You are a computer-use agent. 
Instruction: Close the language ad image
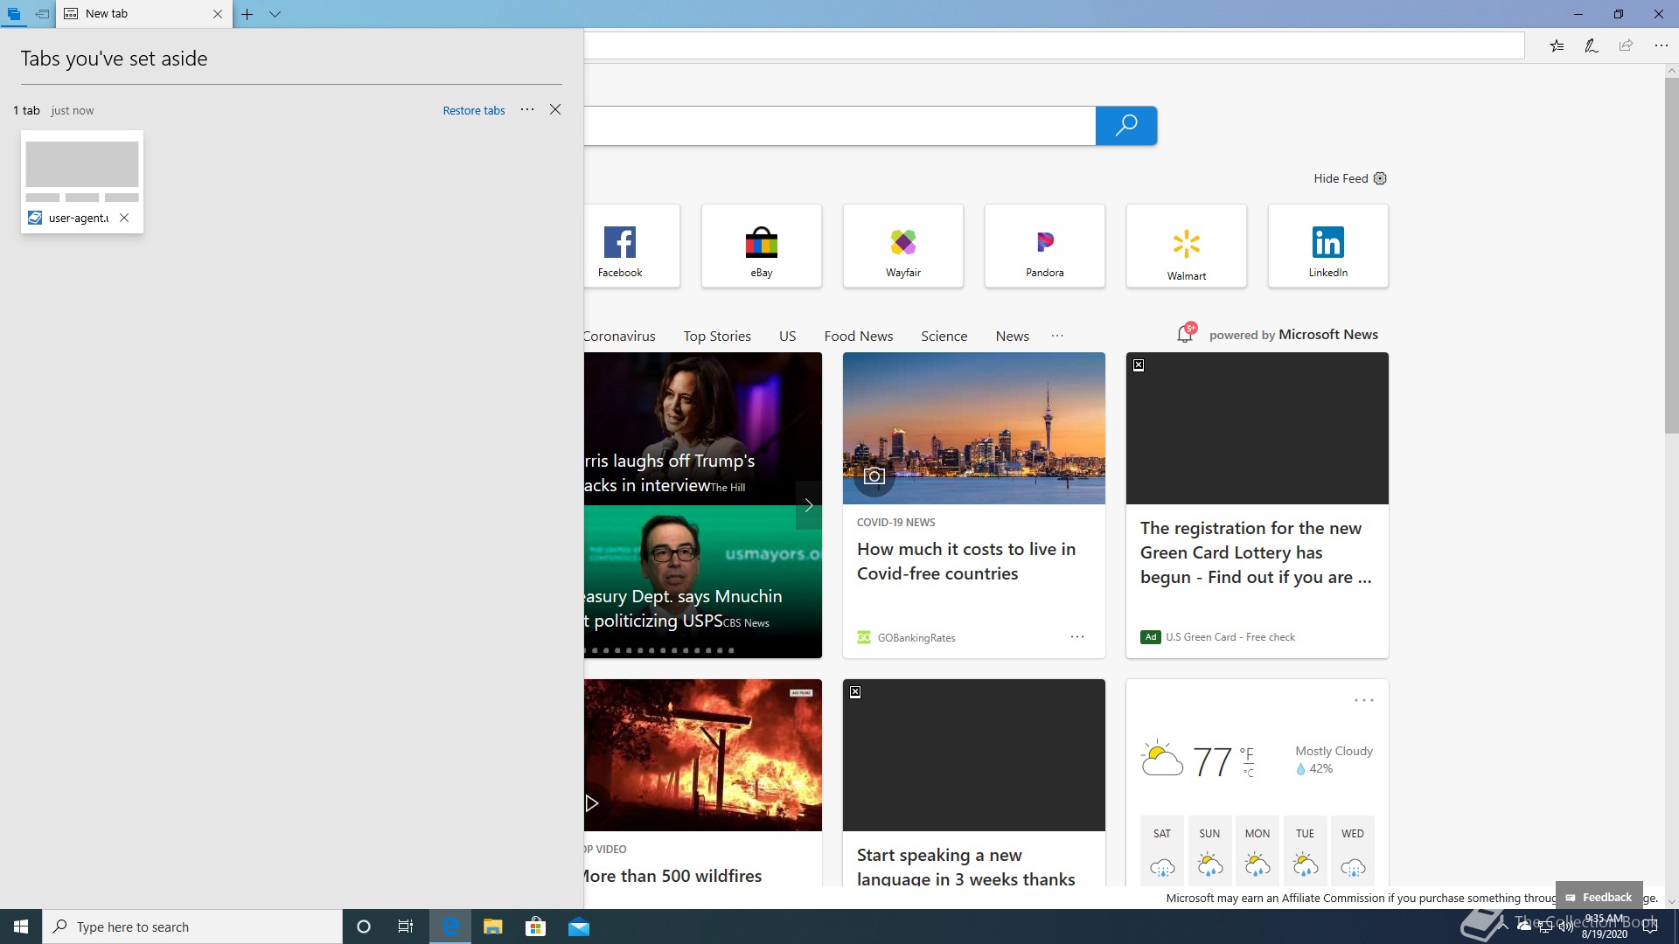(855, 692)
